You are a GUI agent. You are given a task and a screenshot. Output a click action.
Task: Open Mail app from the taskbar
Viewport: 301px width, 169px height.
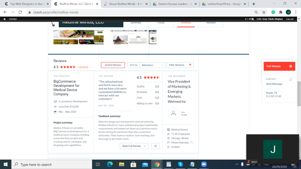coord(145,164)
